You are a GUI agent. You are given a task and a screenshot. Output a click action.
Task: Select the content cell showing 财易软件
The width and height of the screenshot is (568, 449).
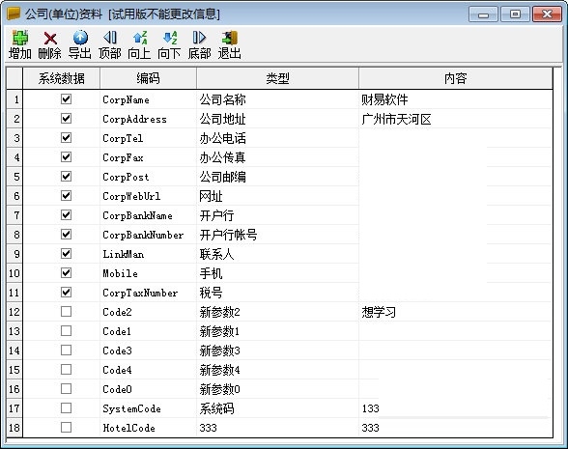click(455, 99)
